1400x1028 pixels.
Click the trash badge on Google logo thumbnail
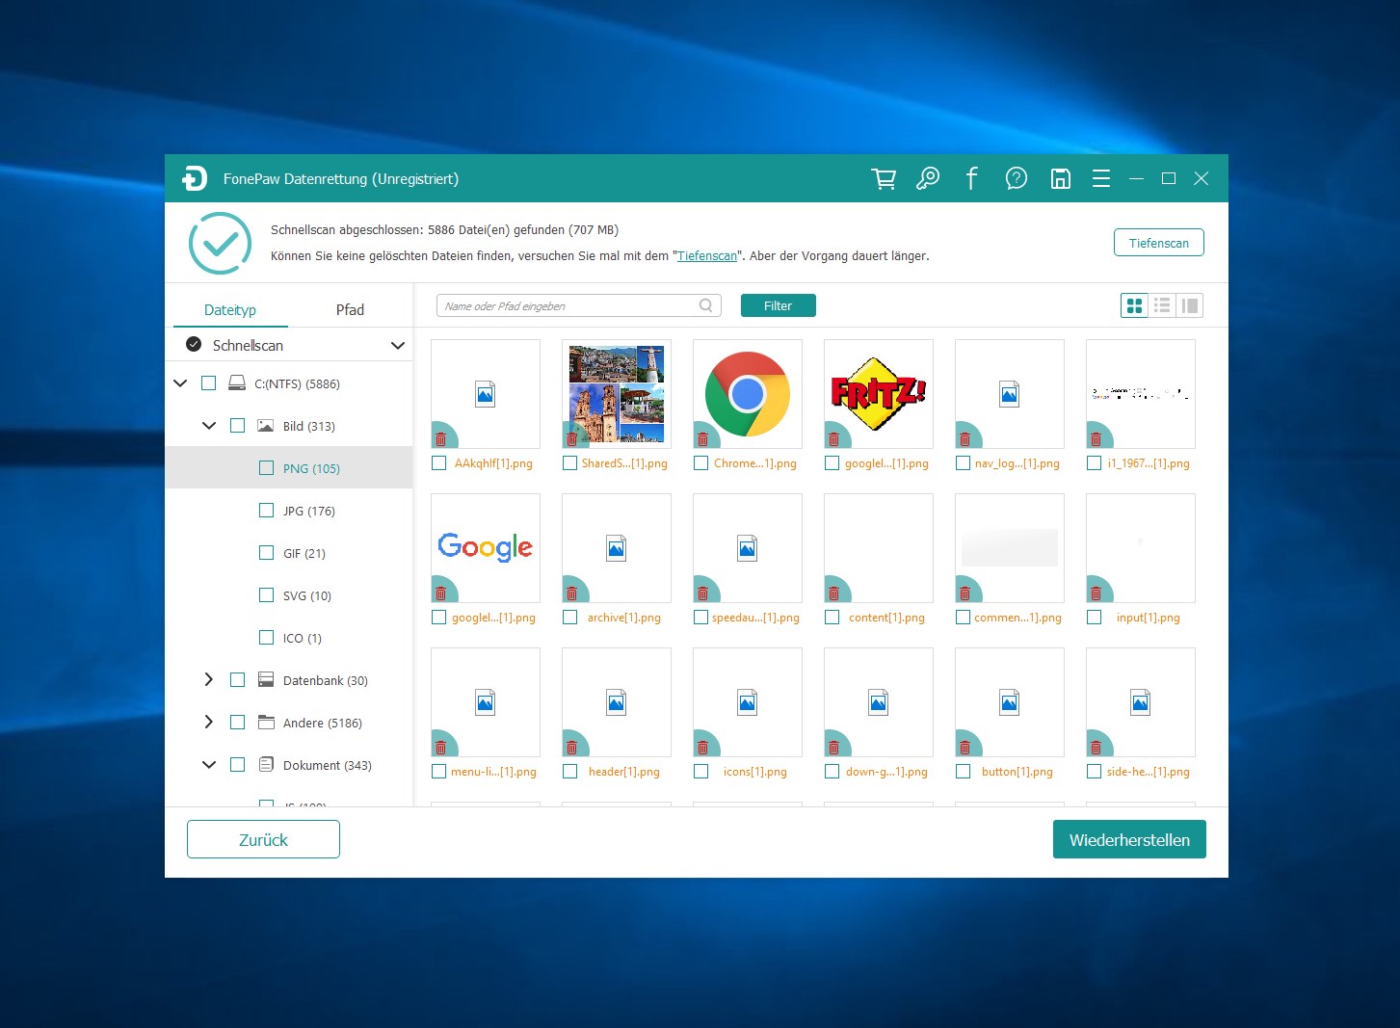440,593
